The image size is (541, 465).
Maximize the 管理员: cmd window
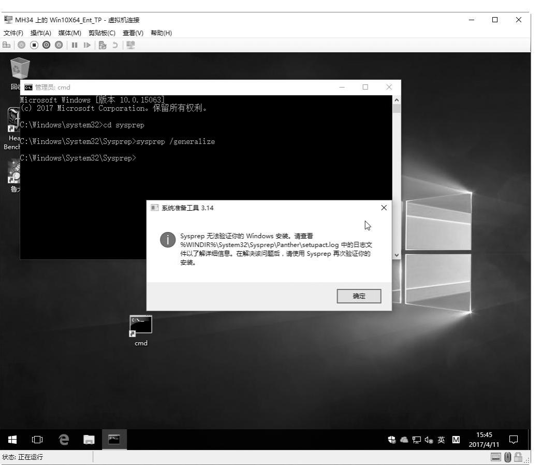(x=365, y=87)
